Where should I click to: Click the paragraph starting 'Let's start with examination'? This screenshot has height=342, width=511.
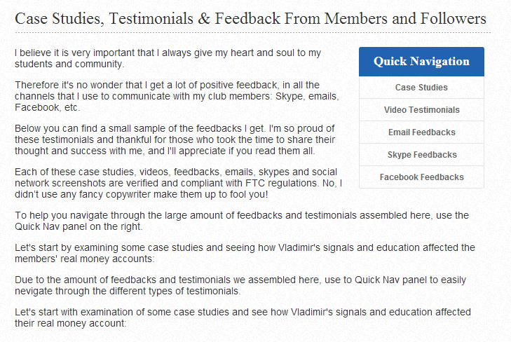click(243, 317)
